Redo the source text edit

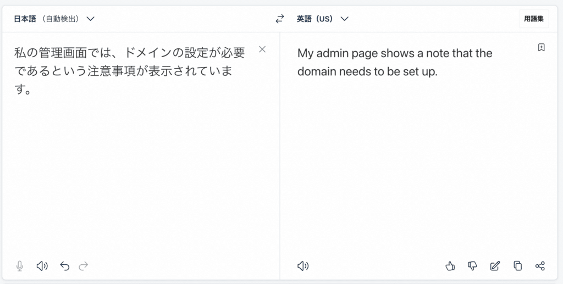coord(84,266)
